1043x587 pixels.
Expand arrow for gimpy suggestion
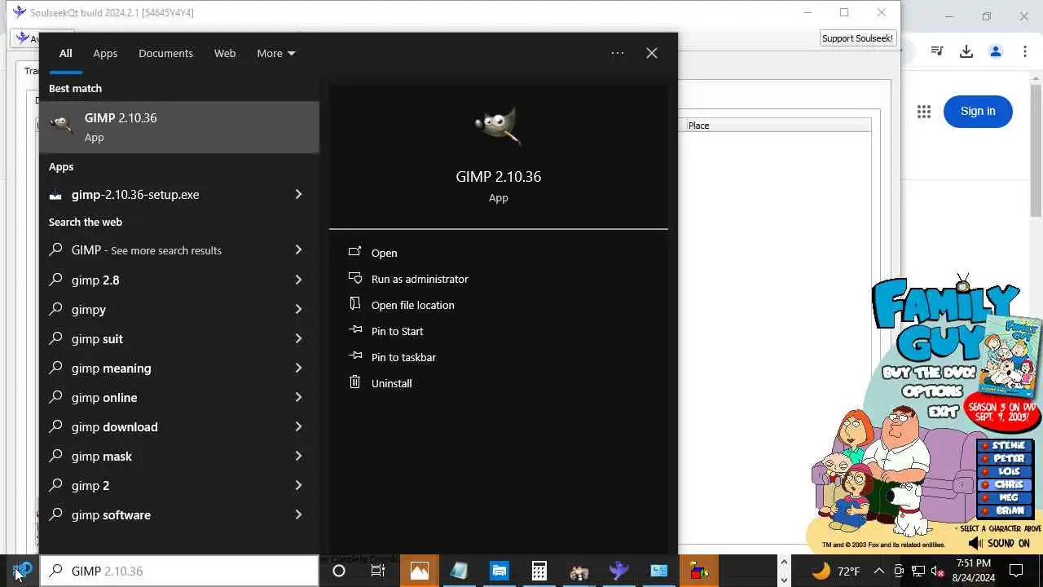coord(298,309)
